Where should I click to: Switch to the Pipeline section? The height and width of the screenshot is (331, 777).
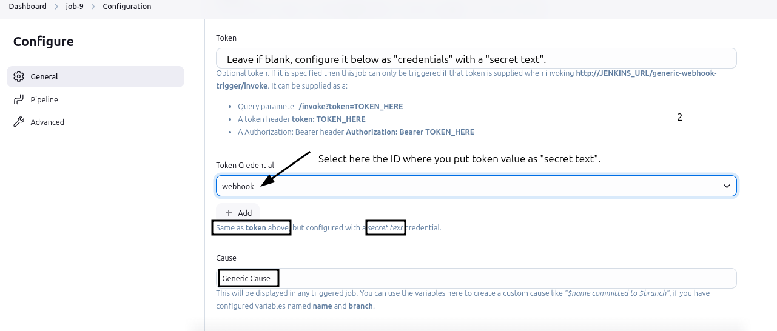point(44,99)
